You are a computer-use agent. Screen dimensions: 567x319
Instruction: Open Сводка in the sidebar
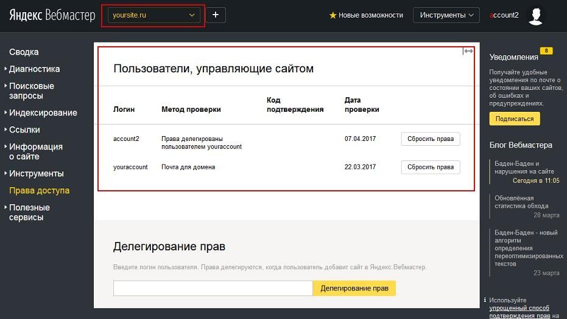tap(24, 52)
